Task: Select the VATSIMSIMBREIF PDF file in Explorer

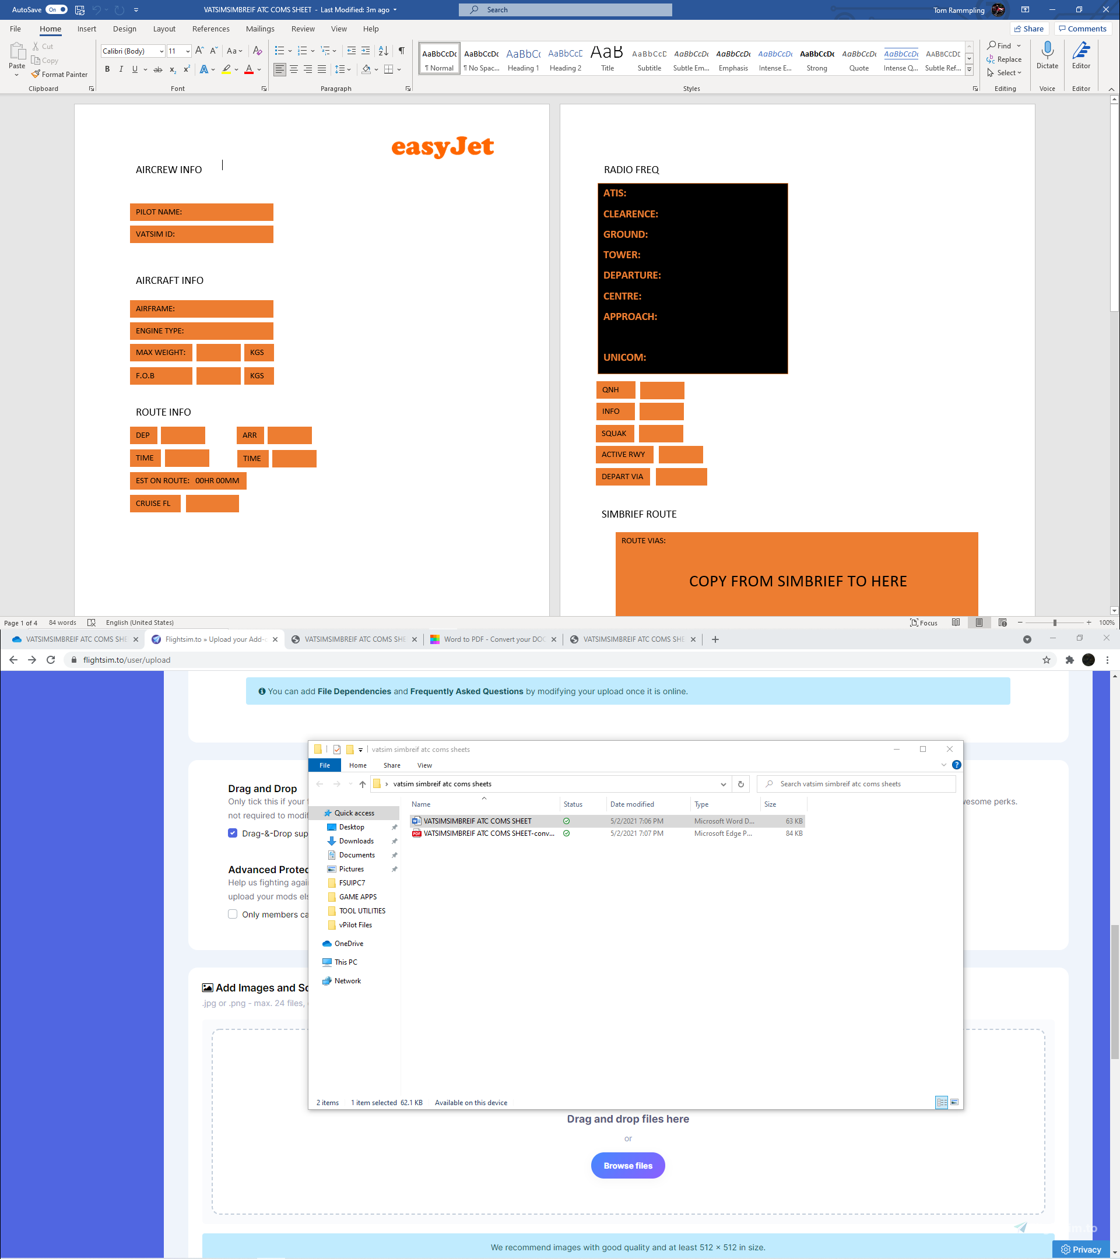Action: coord(487,834)
